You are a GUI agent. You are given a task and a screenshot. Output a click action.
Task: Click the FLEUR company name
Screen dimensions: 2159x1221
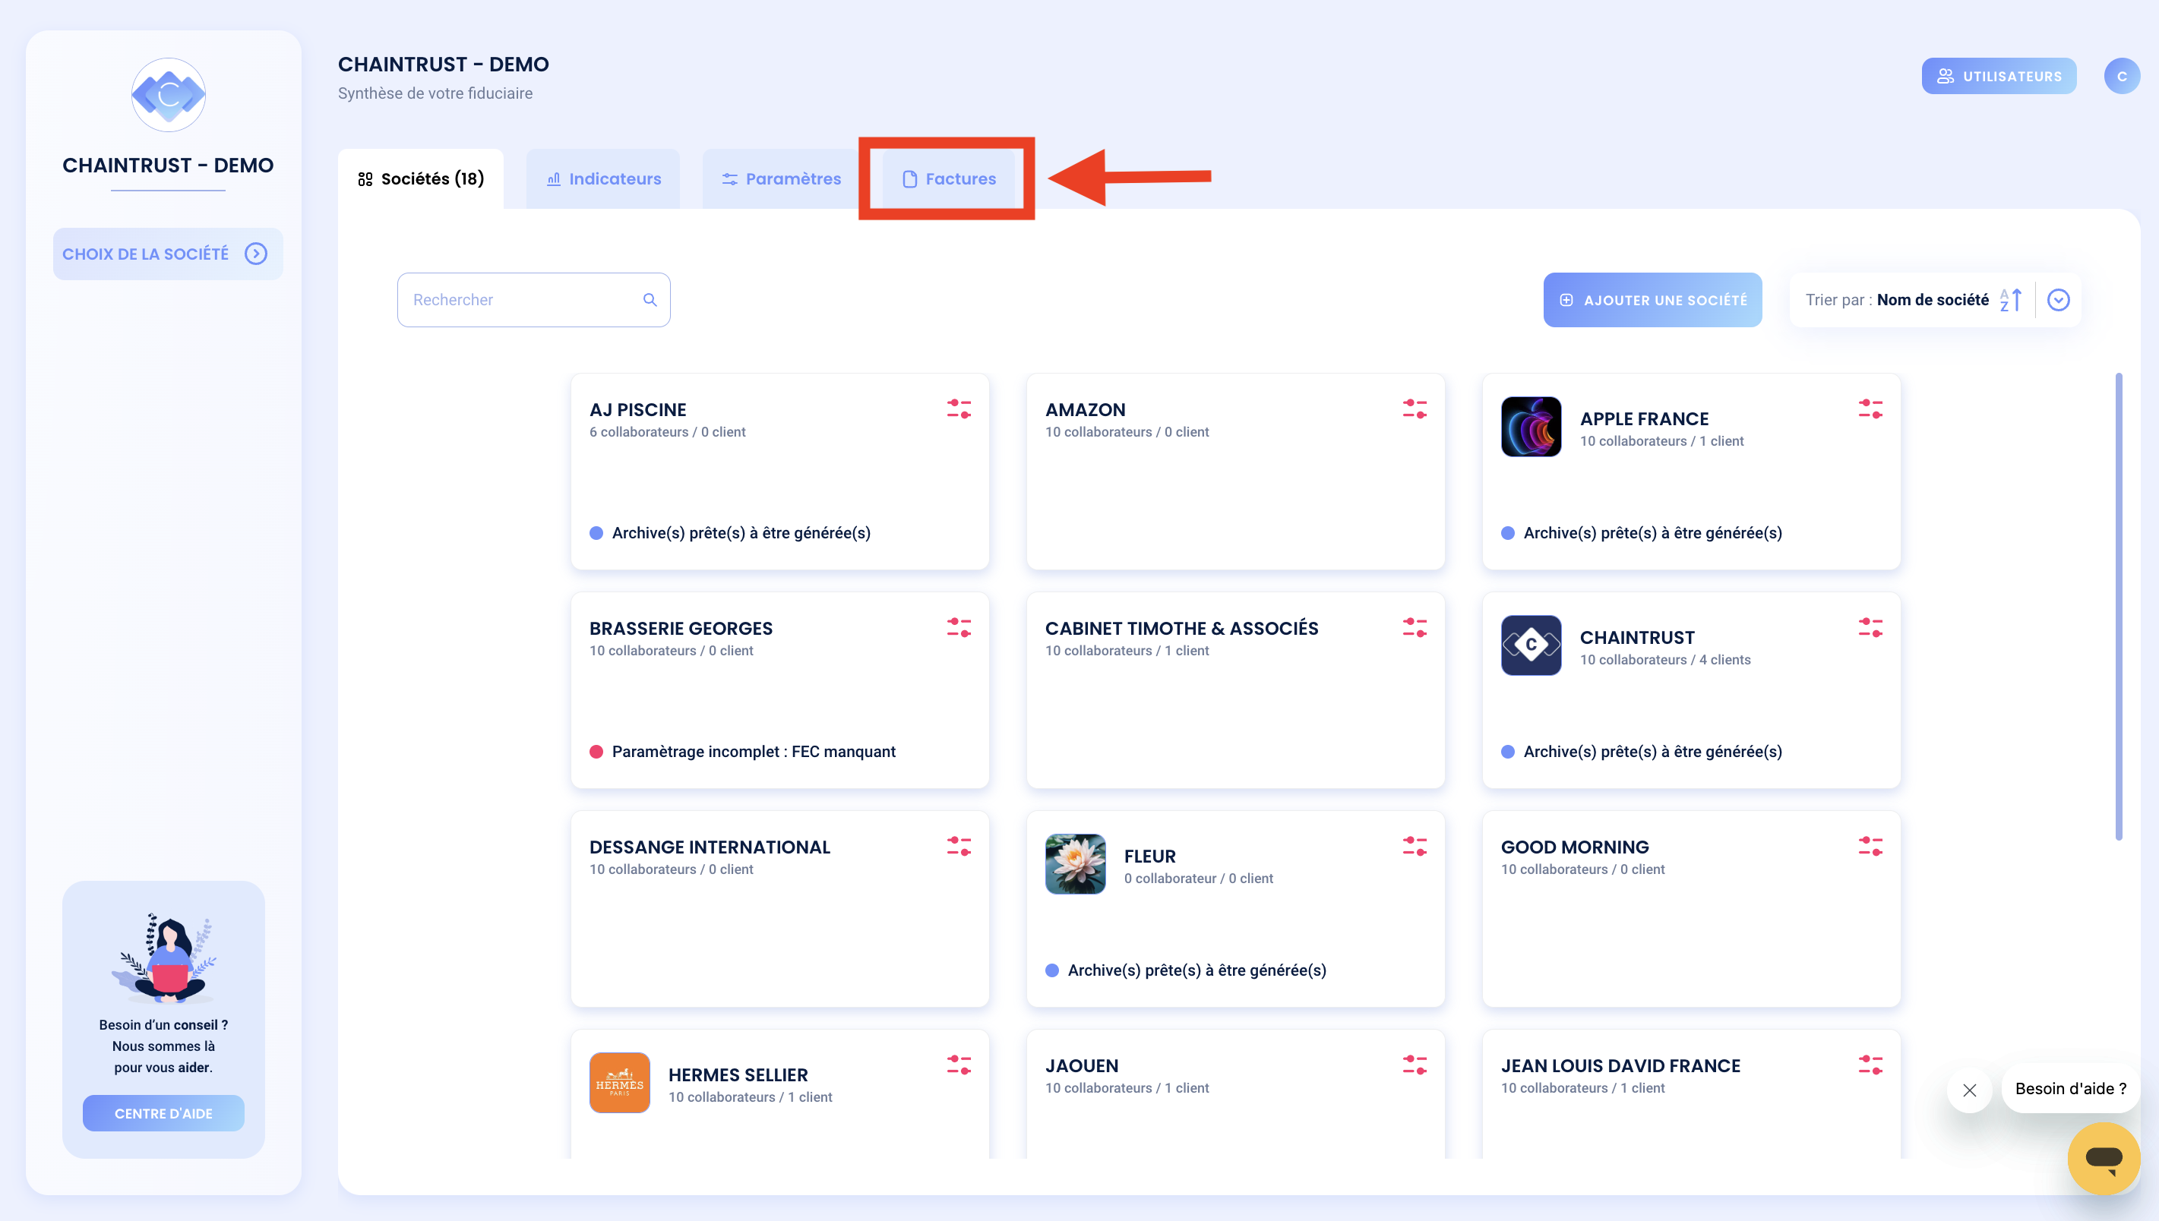(1149, 857)
